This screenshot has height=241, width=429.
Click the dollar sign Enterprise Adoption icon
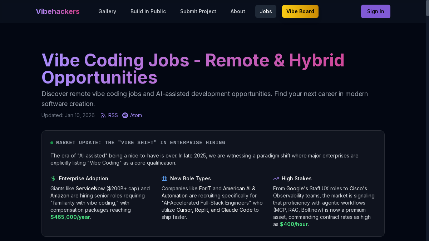[x=53, y=179]
